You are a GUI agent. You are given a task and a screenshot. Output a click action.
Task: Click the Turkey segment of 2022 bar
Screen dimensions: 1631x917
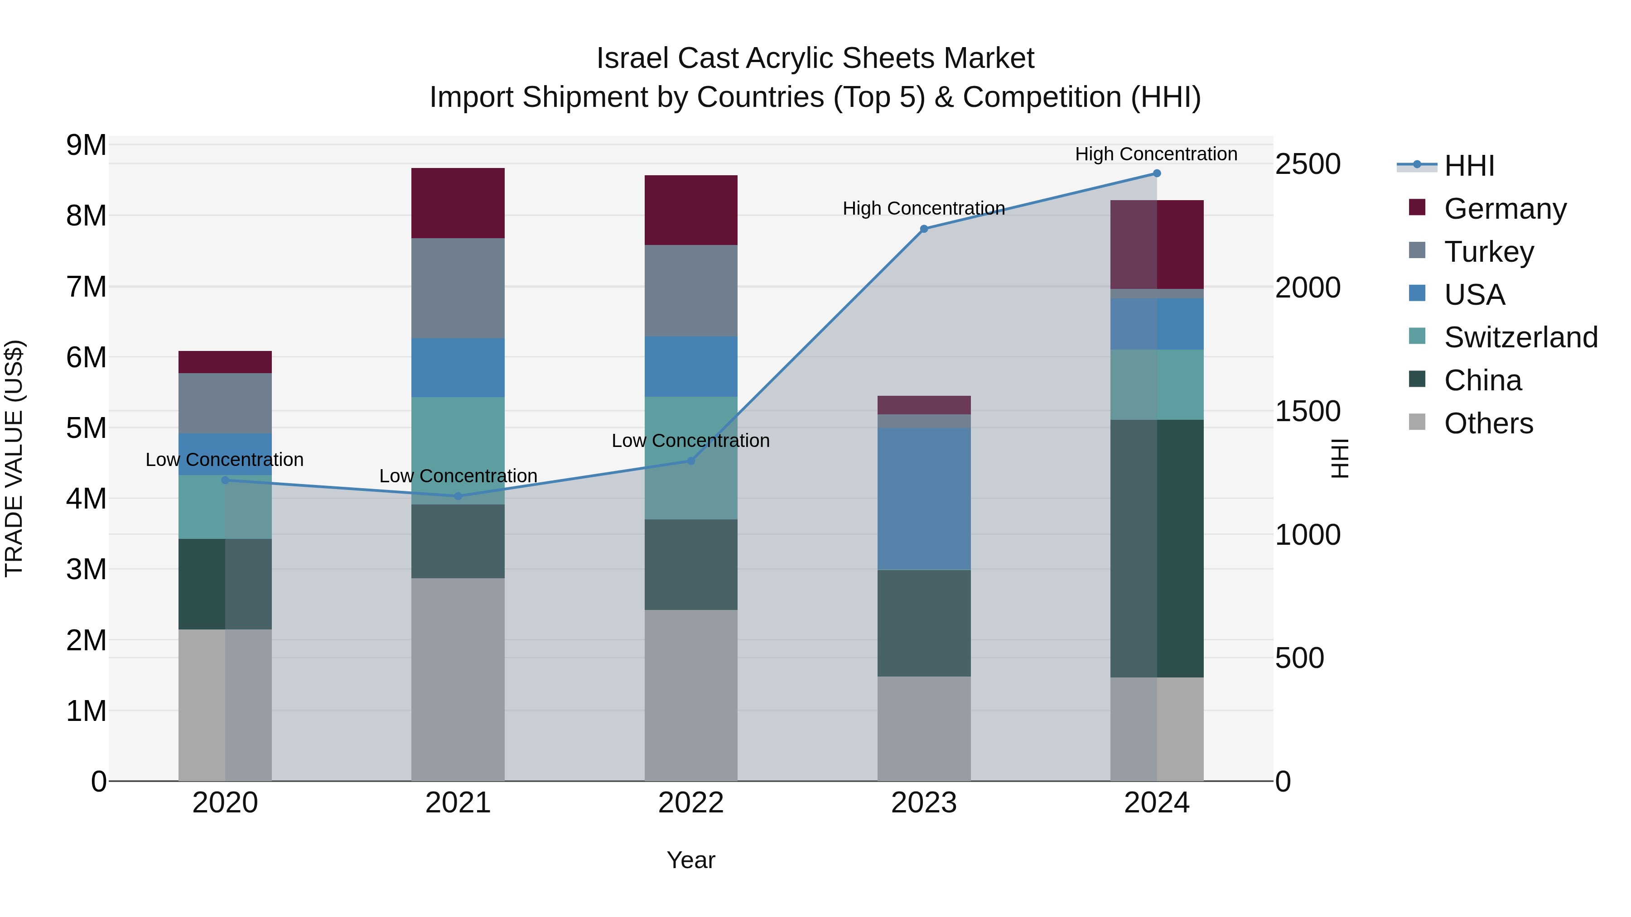(x=691, y=291)
